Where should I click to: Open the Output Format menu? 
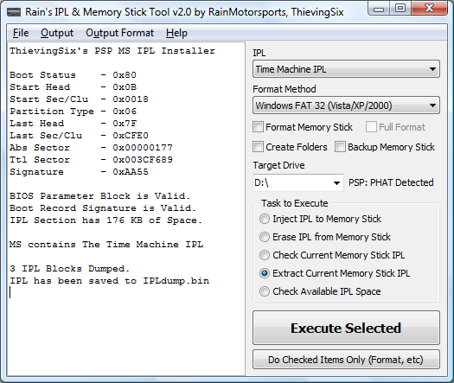tap(119, 33)
